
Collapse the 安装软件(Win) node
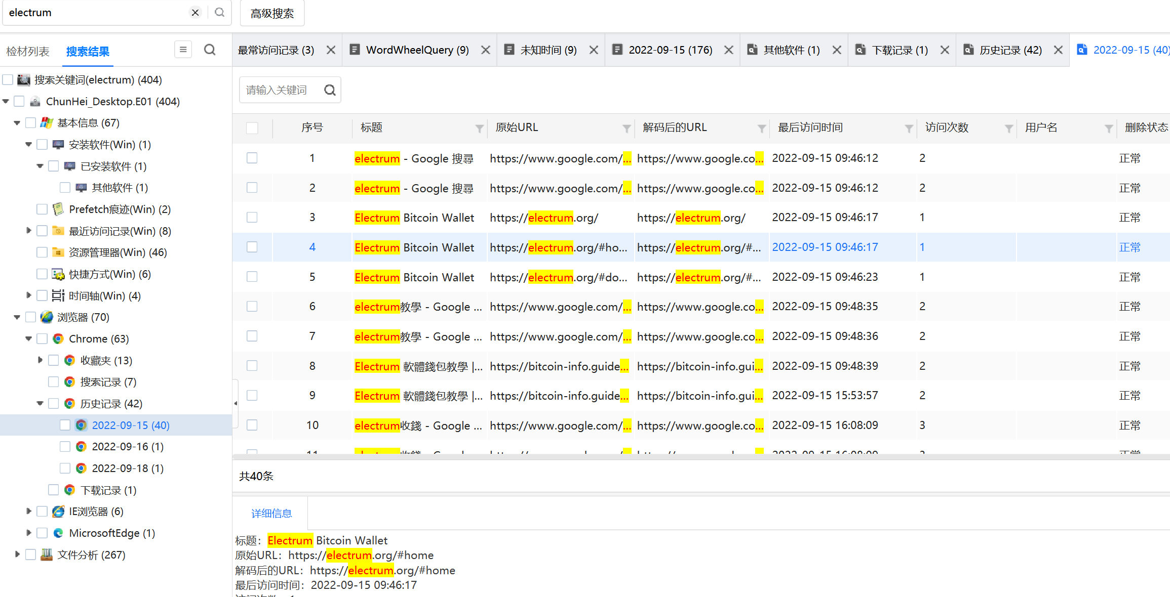pyautogui.click(x=28, y=145)
